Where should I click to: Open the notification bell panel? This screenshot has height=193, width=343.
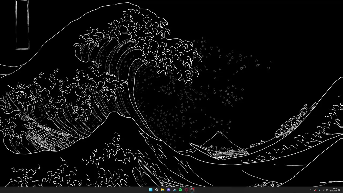[x=339, y=190]
